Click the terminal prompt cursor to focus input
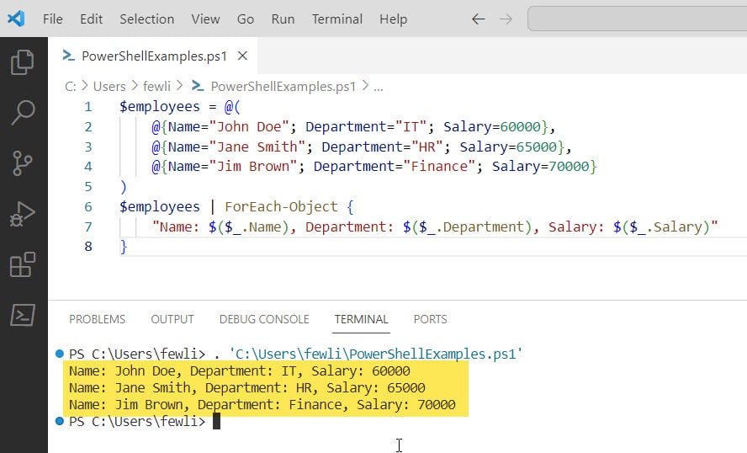Viewport: 747px width, 453px height. click(x=216, y=422)
